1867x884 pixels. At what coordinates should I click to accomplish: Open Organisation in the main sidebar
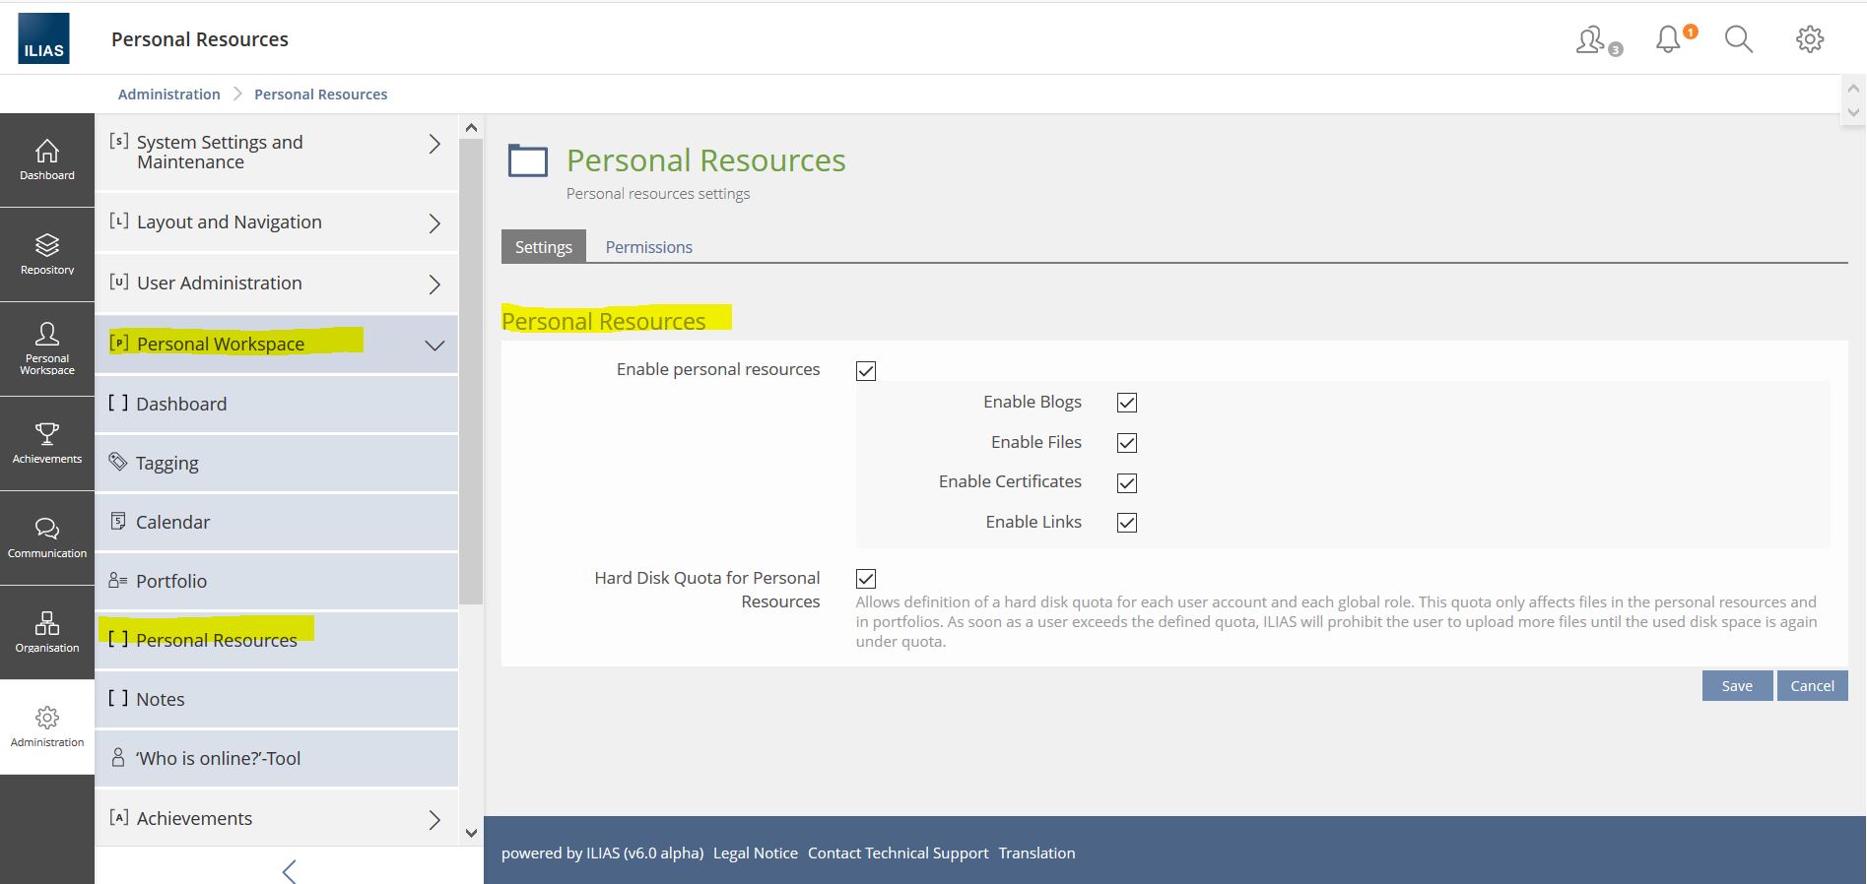tap(47, 633)
